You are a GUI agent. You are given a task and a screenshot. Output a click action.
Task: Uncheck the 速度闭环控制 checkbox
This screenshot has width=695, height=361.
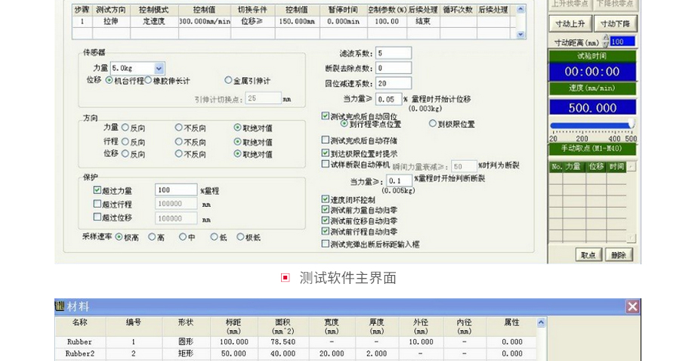coord(326,199)
